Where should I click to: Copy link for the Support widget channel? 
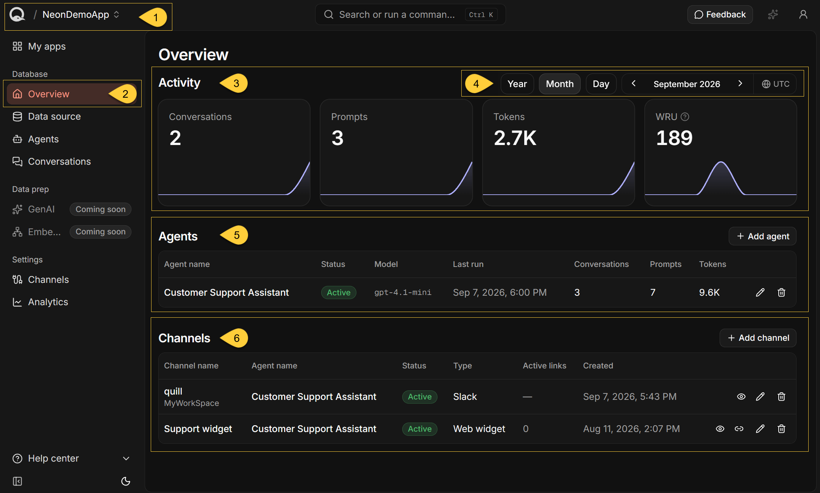pyautogui.click(x=739, y=429)
